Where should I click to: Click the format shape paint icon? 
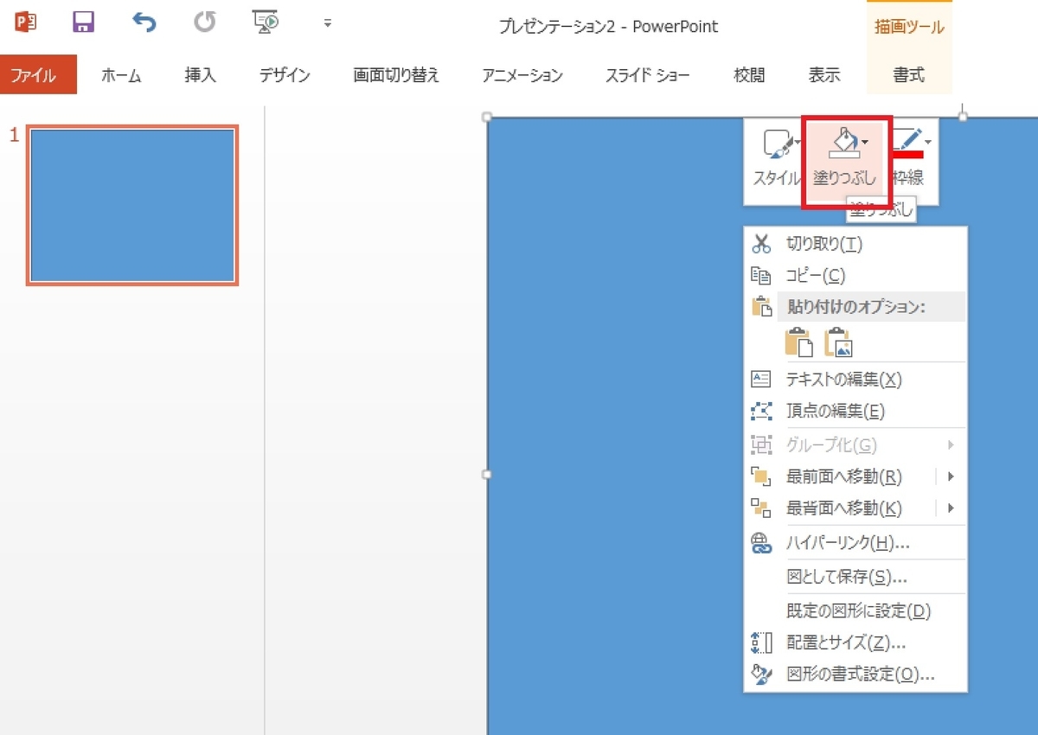coord(761,674)
